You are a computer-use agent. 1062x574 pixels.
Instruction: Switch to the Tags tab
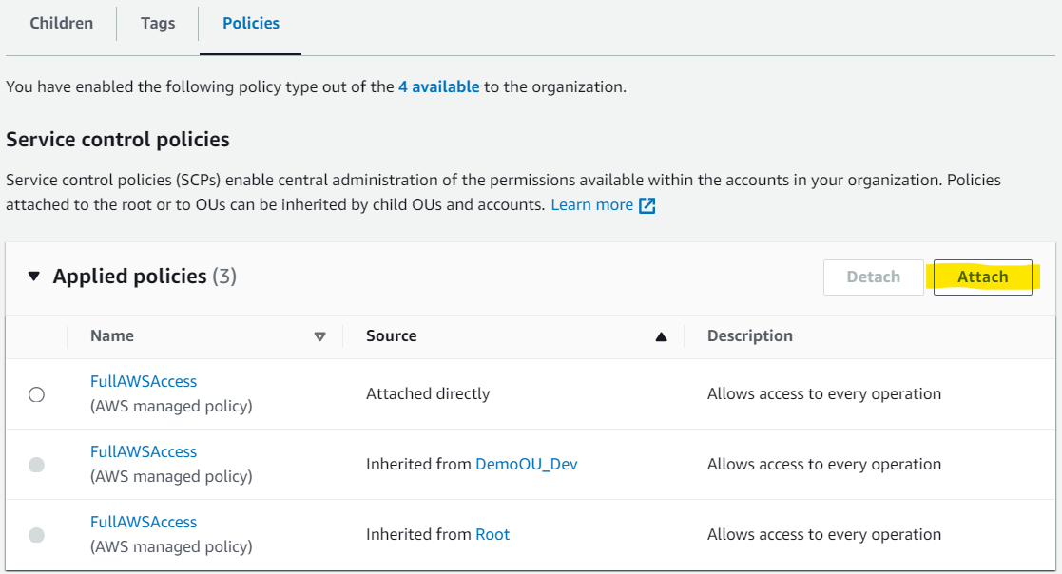(x=158, y=23)
